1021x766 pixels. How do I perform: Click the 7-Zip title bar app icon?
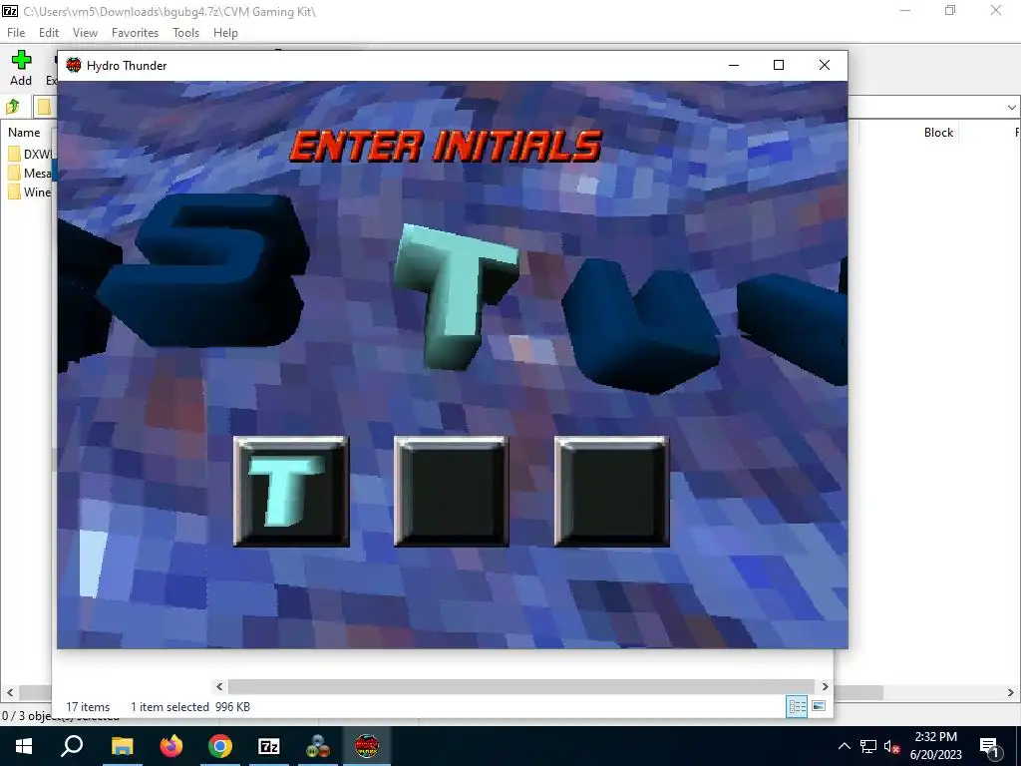[x=10, y=10]
